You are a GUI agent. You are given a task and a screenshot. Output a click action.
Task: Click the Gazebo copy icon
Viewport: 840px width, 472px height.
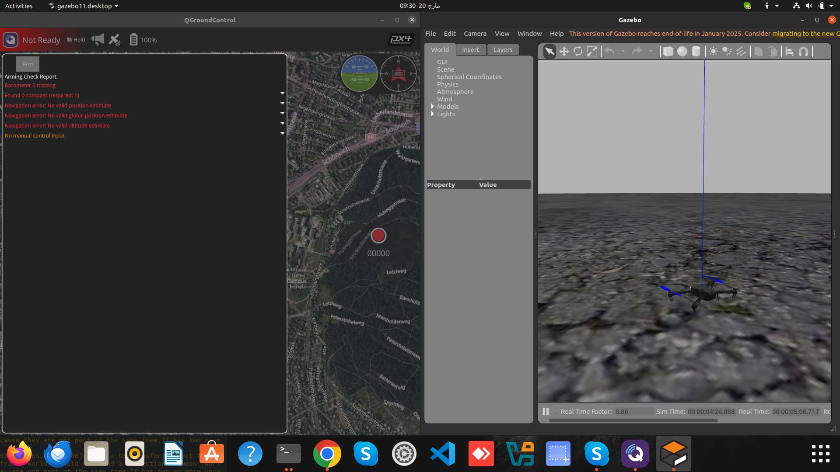pyautogui.click(x=759, y=51)
